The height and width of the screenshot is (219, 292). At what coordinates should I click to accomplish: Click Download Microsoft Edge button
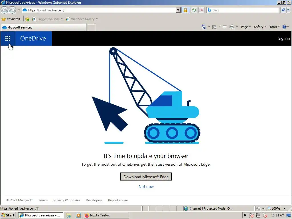(146, 177)
